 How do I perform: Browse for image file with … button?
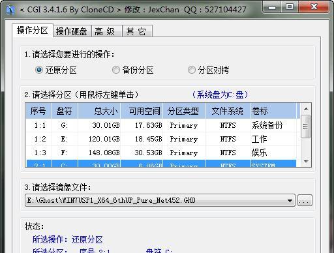click(305, 200)
